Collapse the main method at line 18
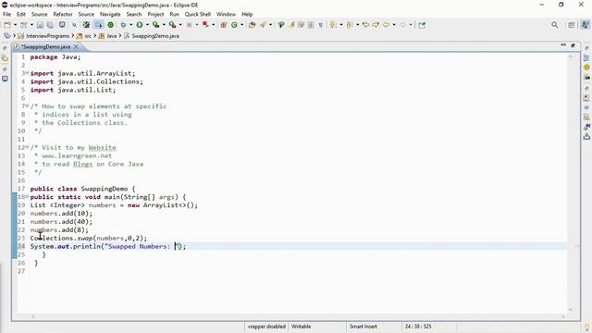This screenshot has height=333, width=592. click(x=27, y=196)
